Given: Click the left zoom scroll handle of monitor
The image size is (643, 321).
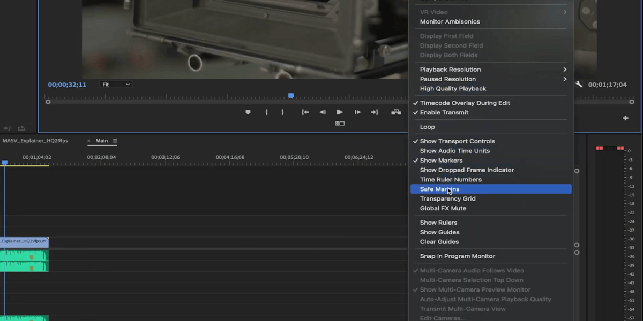Looking at the screenshot, I should [48, 102].
